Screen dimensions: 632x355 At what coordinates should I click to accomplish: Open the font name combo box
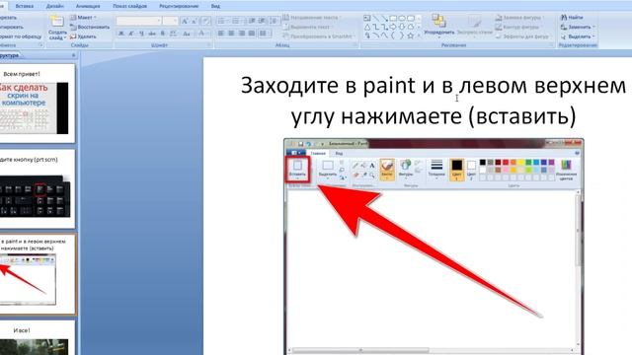[x=139, y=21]
